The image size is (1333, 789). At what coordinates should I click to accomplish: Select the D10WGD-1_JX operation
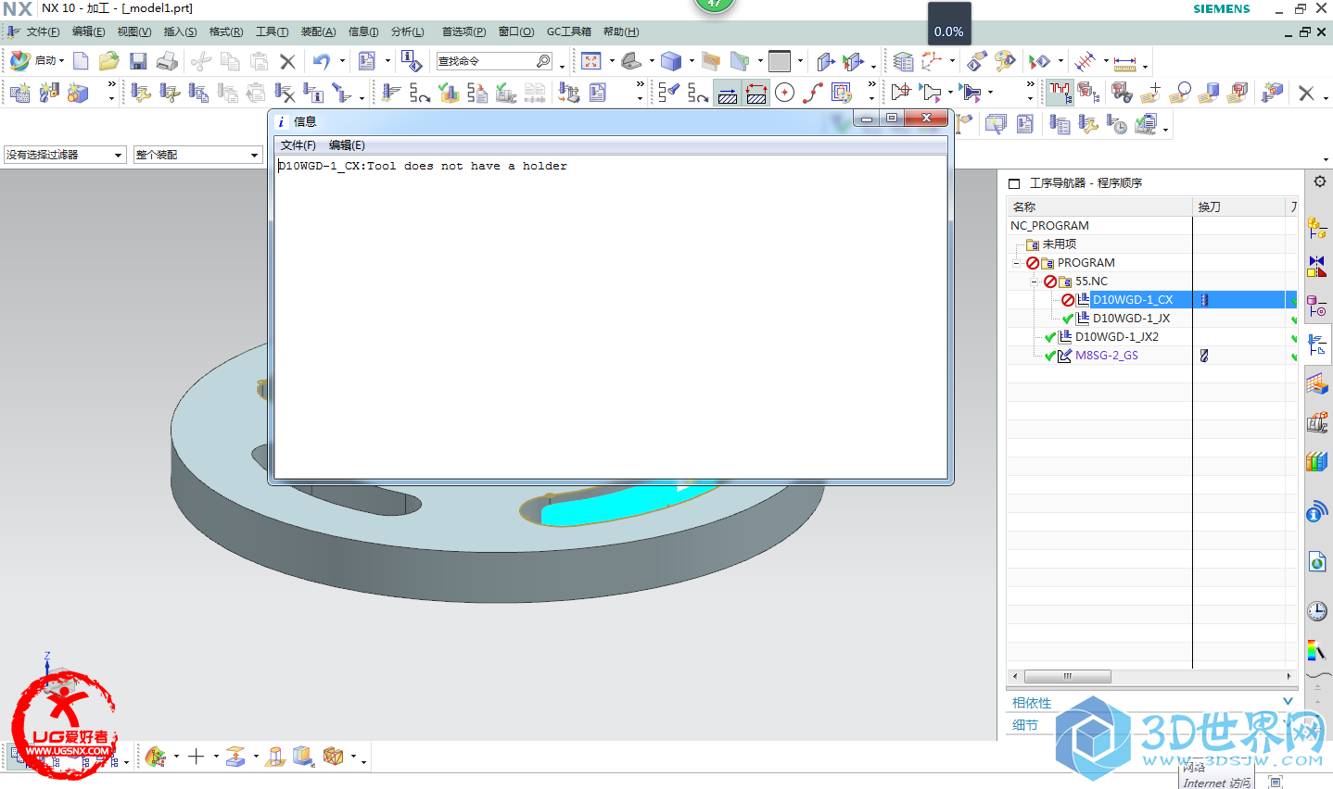(x=1131, y=319)
